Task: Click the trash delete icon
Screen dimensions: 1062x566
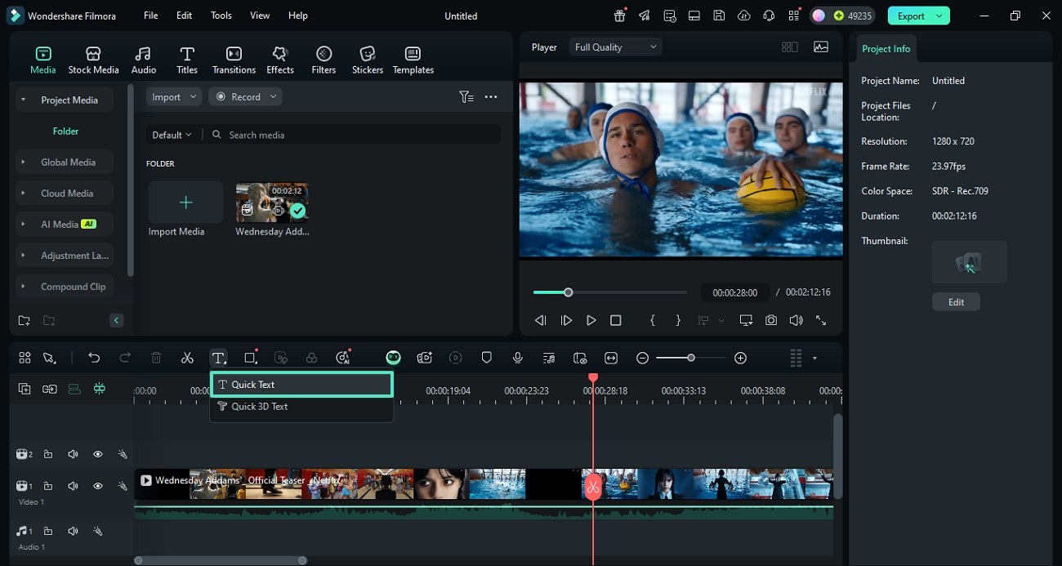Action: coord(156,358)
